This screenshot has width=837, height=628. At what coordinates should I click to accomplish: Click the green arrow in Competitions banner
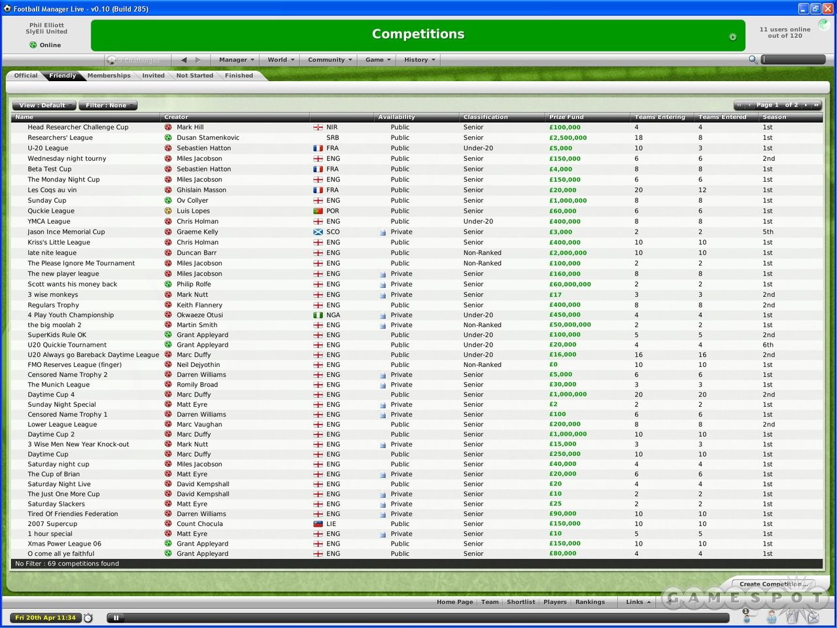click(x=732, y=37)
